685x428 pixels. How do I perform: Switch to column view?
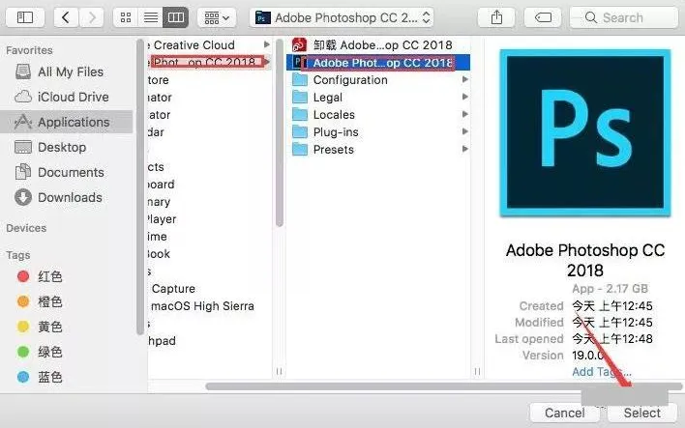coord(176,17)
